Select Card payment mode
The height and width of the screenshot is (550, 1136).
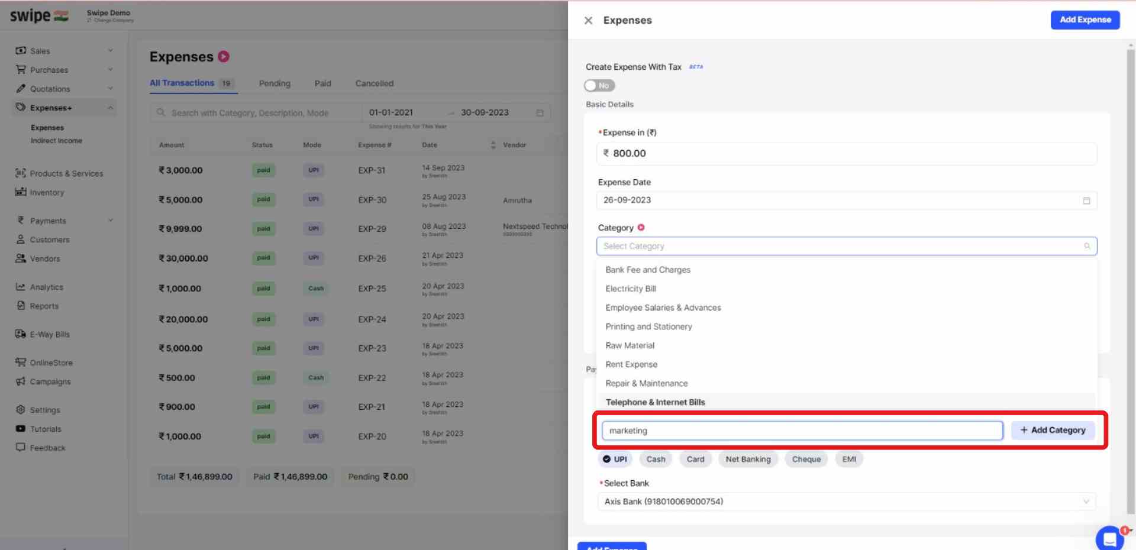pyautogui.click(x=695, y=459)
